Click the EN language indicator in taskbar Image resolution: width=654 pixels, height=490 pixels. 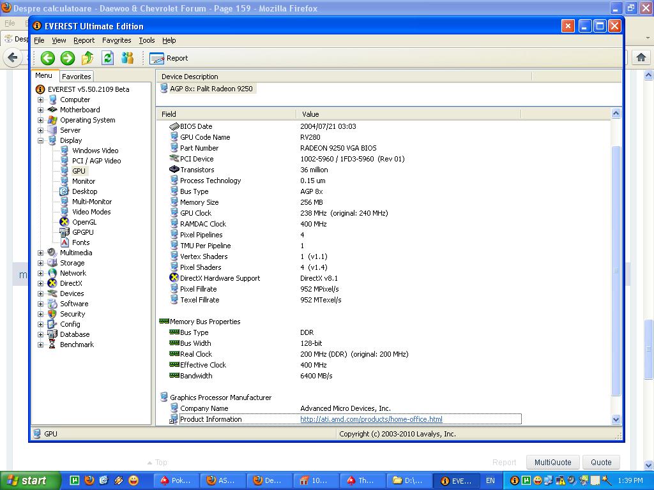[x=490, y=480]
